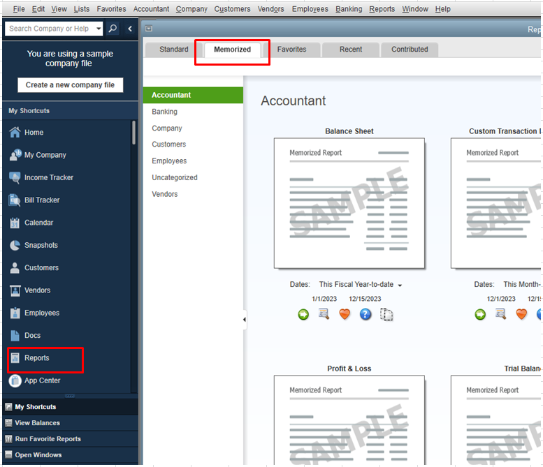
Task: Open Vendors menu in menu bar
Action: point(271,9)
